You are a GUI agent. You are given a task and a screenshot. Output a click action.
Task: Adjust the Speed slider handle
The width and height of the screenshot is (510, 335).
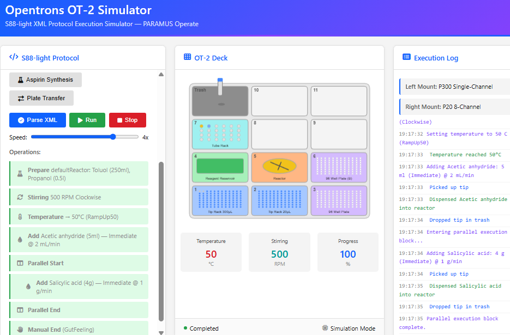(x=113, y=137)
